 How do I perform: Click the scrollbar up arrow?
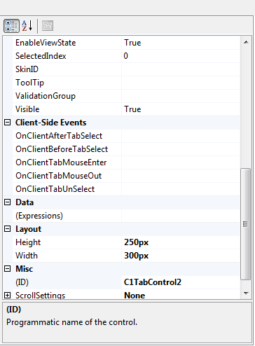point(246,42)
